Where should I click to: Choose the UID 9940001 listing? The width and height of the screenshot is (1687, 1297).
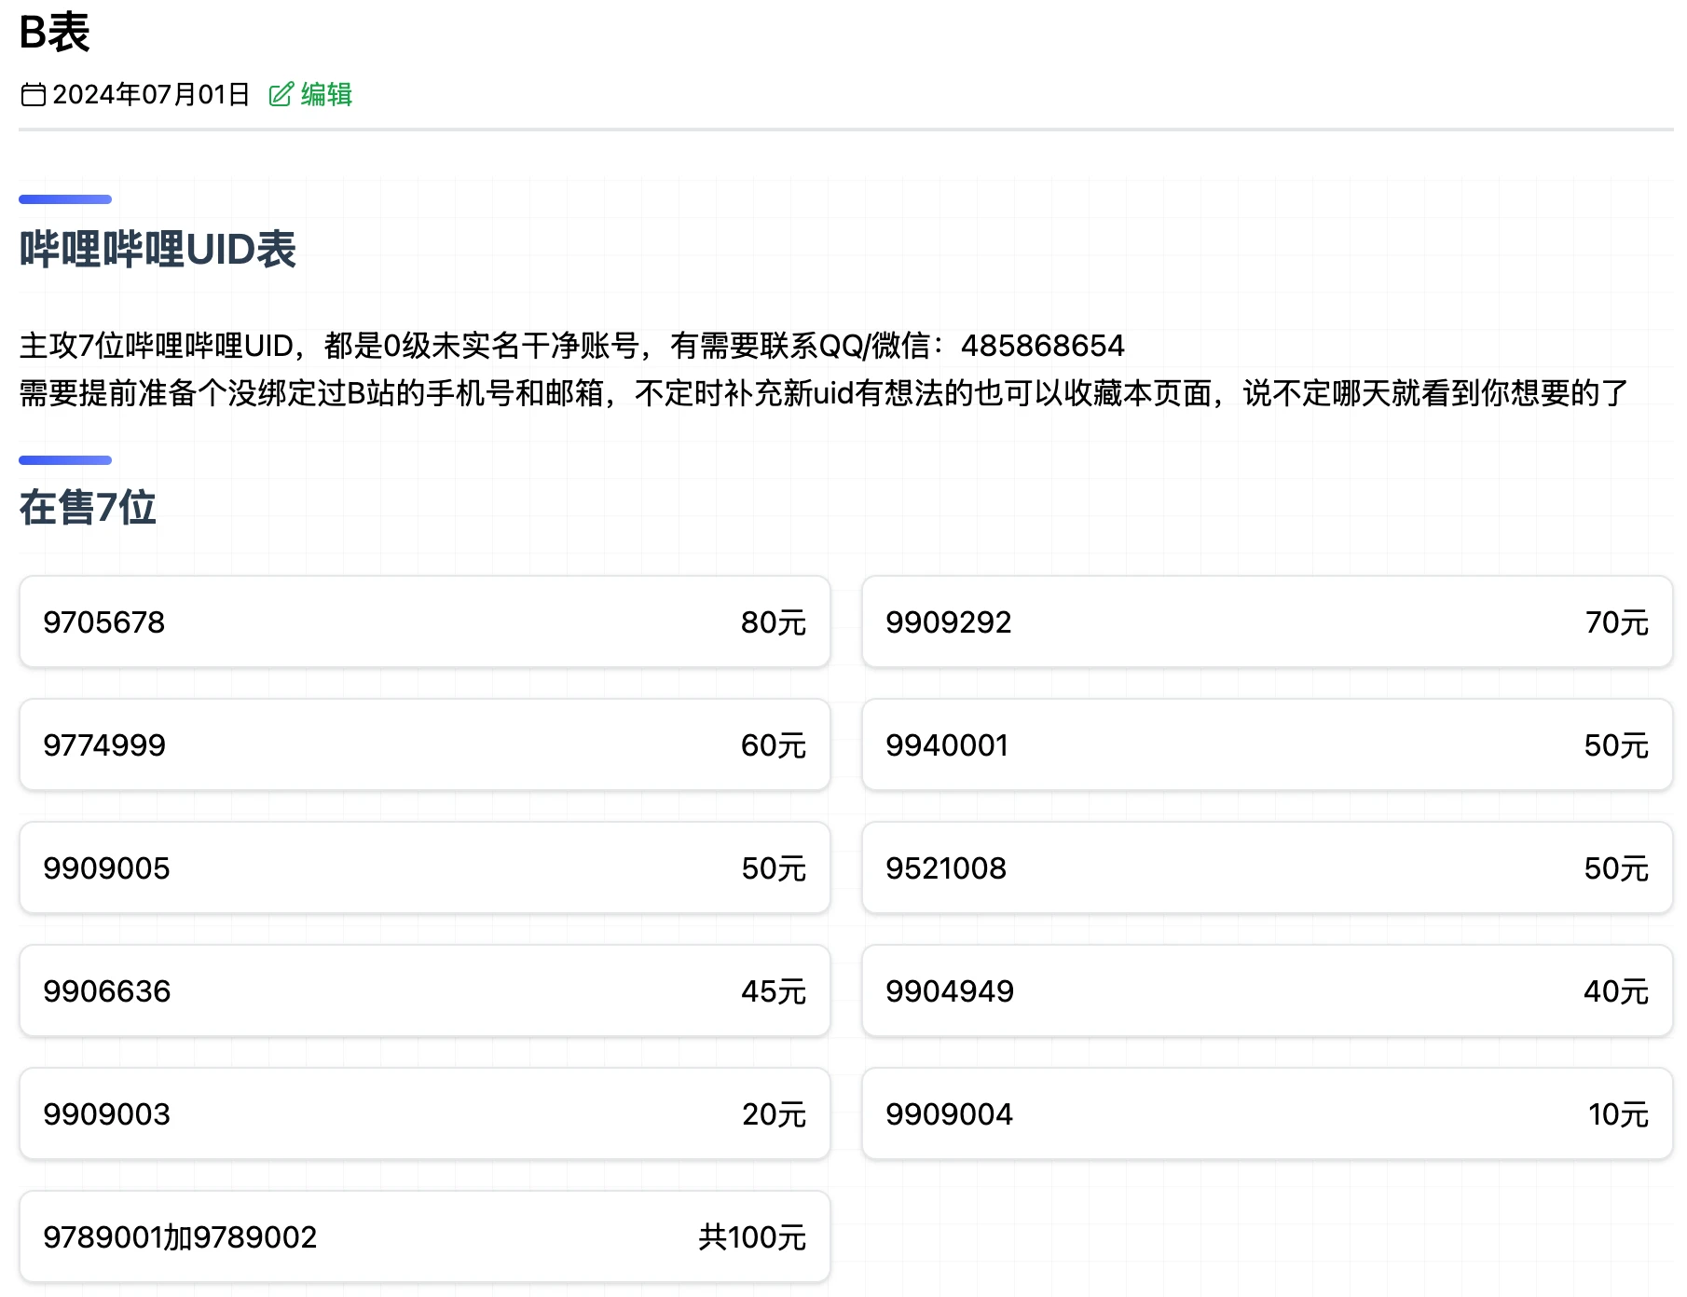tap(1267, 744)
